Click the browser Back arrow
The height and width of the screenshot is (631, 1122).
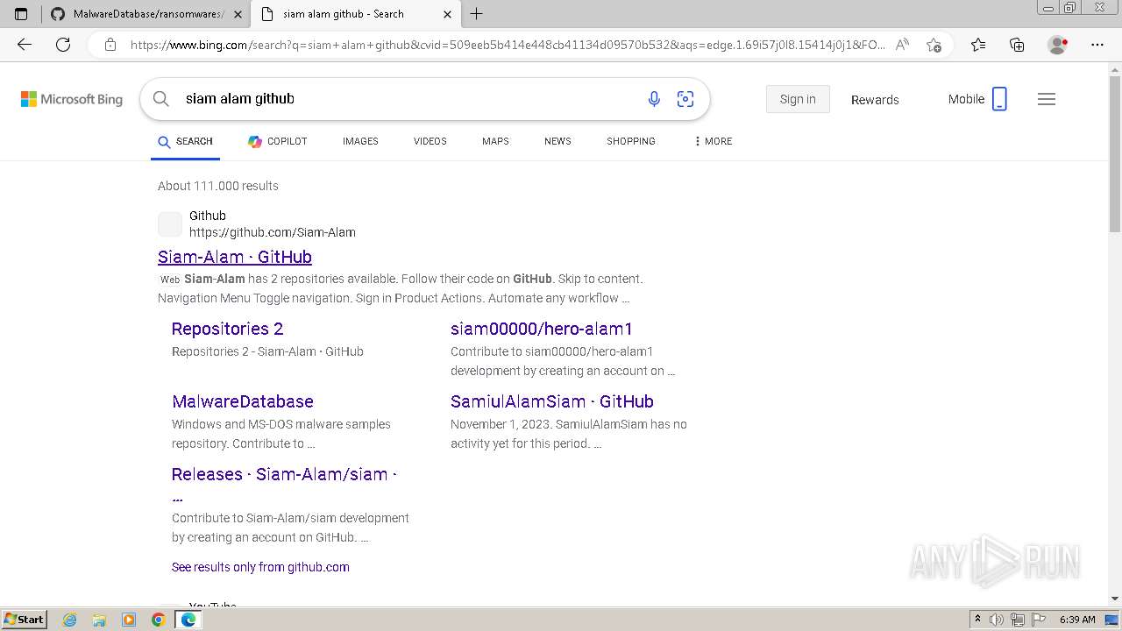click(x=25, y=45)
